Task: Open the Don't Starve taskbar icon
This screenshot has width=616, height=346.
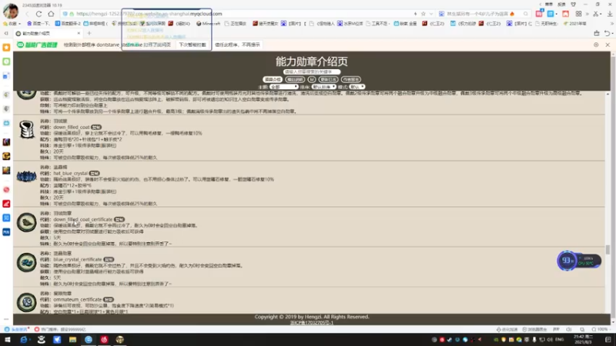Action: tap(120, 340)
